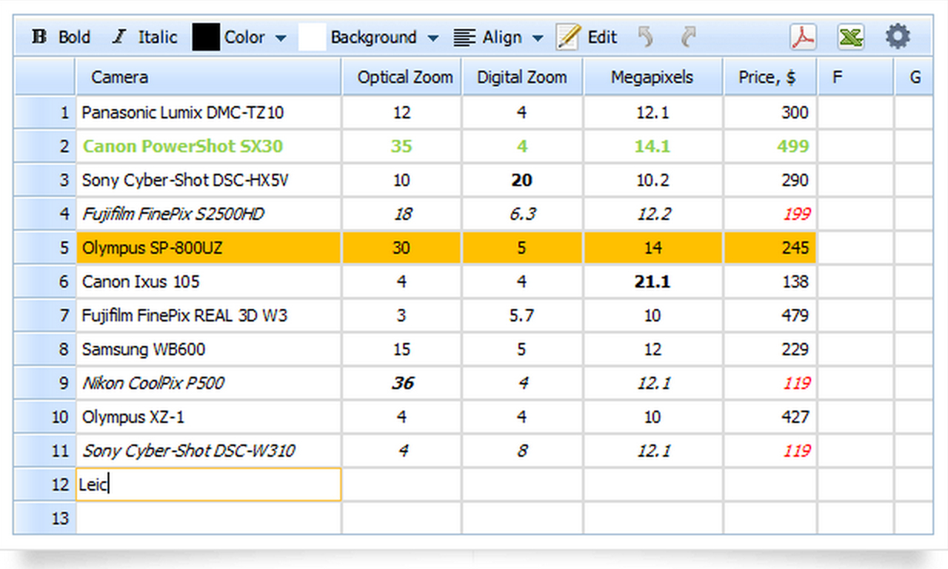The image size is (948, 569).
Task: Undo the last change
Action: click(x=646, y=37)
